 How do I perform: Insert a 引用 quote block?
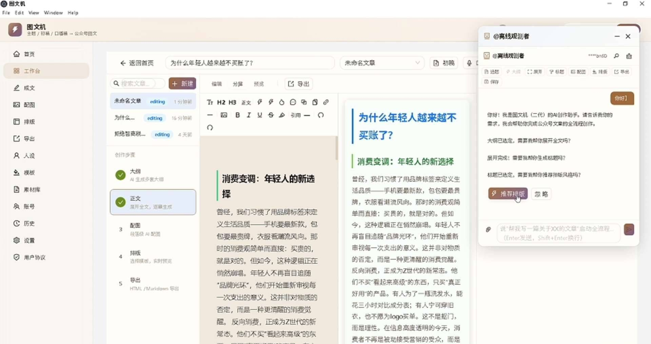click(296, 115)
